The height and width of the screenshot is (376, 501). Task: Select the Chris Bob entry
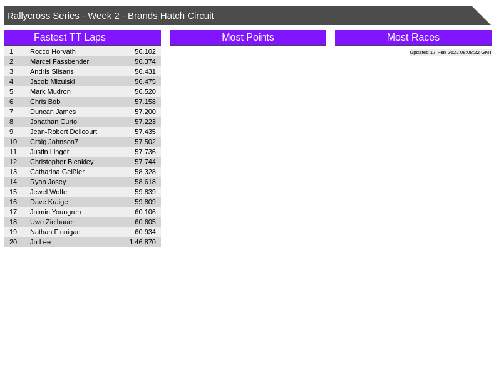point(45,102)
